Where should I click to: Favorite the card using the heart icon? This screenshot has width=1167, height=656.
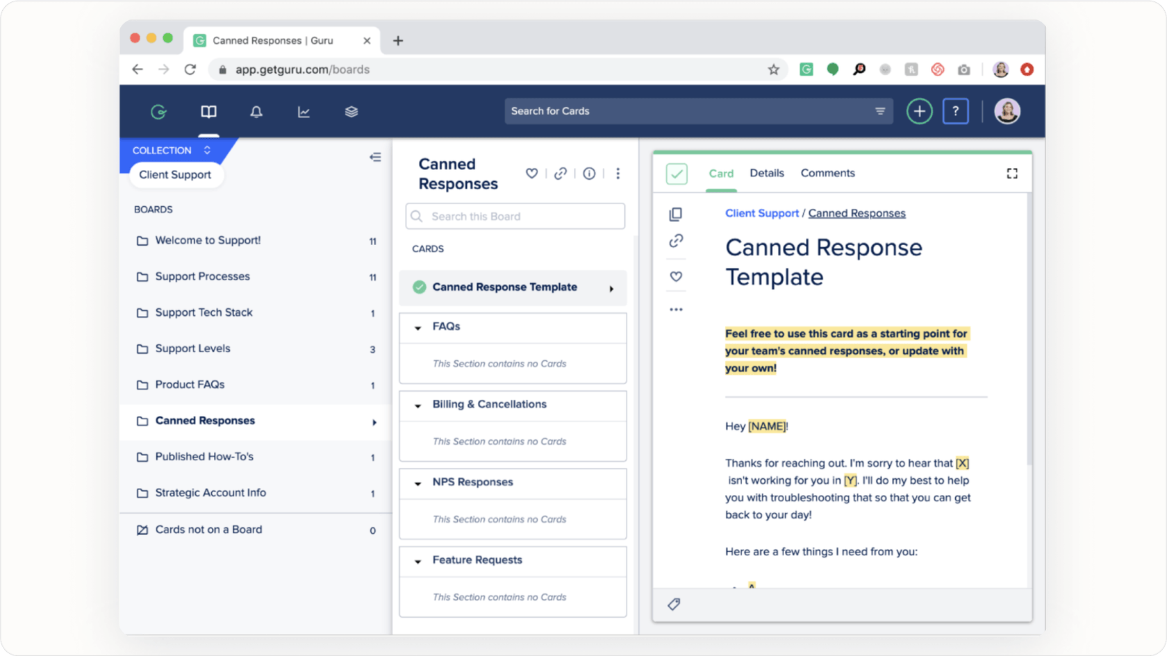click(x=675, y=276)
